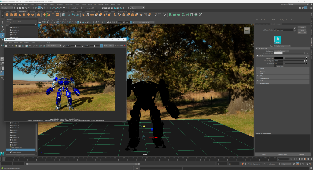Toggle viewport color management button
This screenshot has width=313, height=170.
[131, 22]
